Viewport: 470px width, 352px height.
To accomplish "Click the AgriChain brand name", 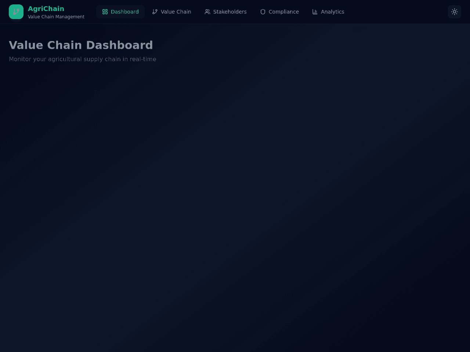I will pos(46,8).
